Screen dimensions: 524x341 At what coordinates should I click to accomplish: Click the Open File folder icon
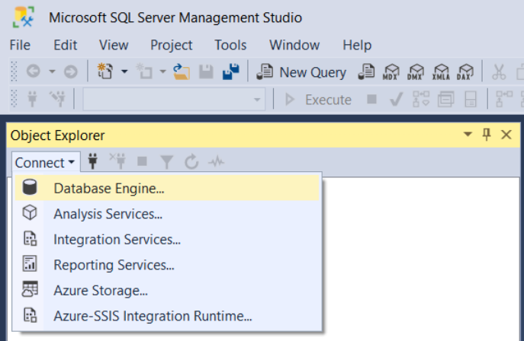[x=182, y=72]
